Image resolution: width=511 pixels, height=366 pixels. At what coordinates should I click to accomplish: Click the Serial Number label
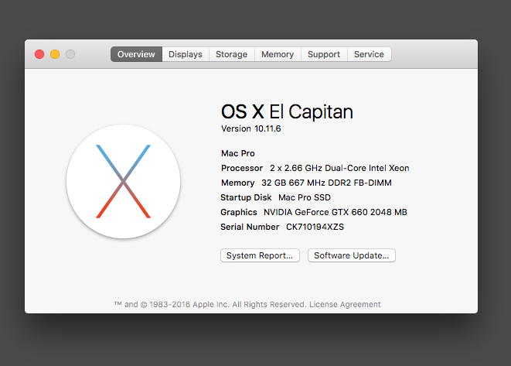pos(250,227)
